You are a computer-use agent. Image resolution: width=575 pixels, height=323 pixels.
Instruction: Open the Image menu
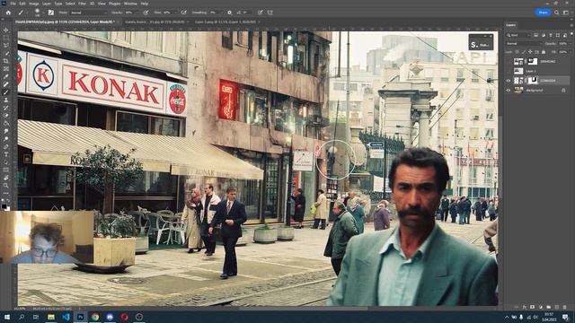[x=34, y=4]
